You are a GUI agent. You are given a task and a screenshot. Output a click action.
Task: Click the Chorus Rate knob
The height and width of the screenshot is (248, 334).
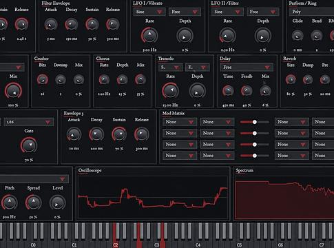point(104,80)
